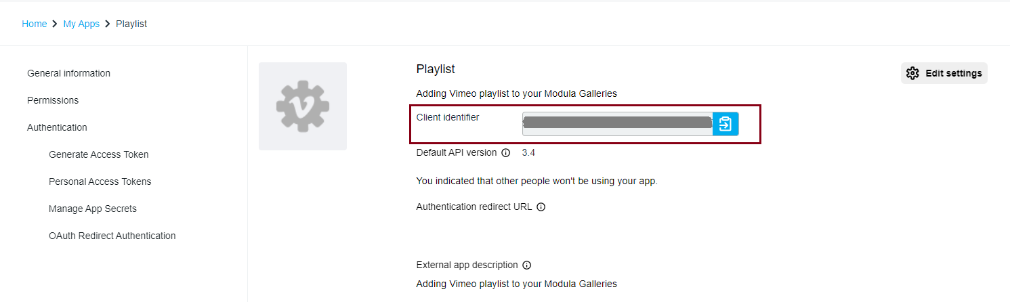Click the breadcrumb chevron after Home
1010x302 pixels.
55,24
